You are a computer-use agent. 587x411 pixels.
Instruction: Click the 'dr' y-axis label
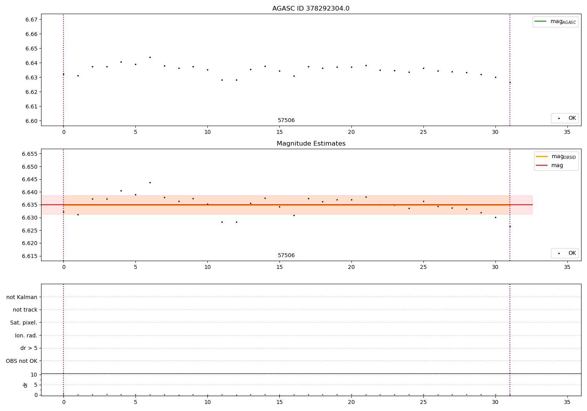(x=25, y=385)
